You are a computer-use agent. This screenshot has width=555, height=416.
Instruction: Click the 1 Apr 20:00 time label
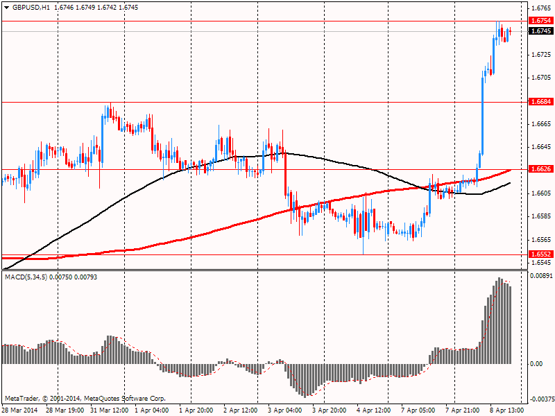coord(196,410)
